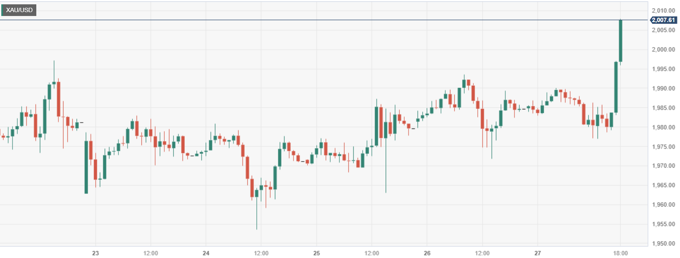The image size is (680, 258).
Task: Select the 1,975.00 price level label
Action: click(x=663, y=147)
